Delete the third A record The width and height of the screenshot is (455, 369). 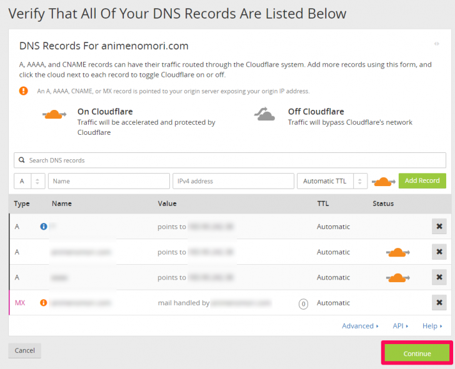tap(439, 277)
